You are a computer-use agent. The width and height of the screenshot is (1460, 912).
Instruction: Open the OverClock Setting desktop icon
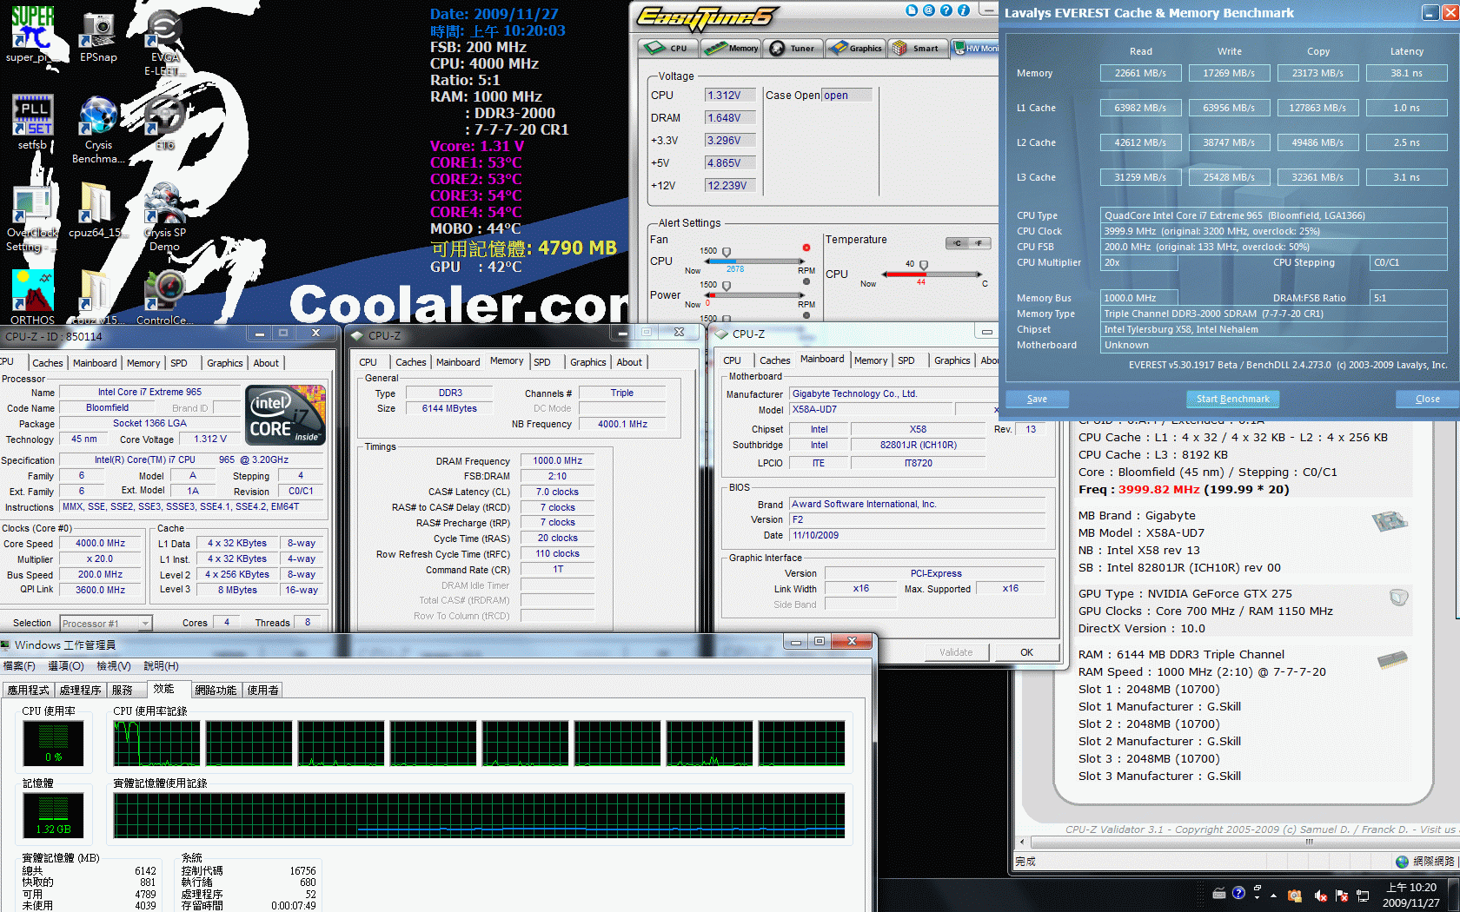(x=32, y=217)
